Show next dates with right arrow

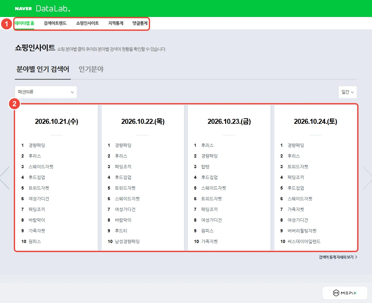(367, 178)
